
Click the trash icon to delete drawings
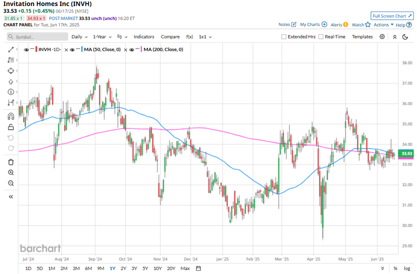(x=11, y=162)
